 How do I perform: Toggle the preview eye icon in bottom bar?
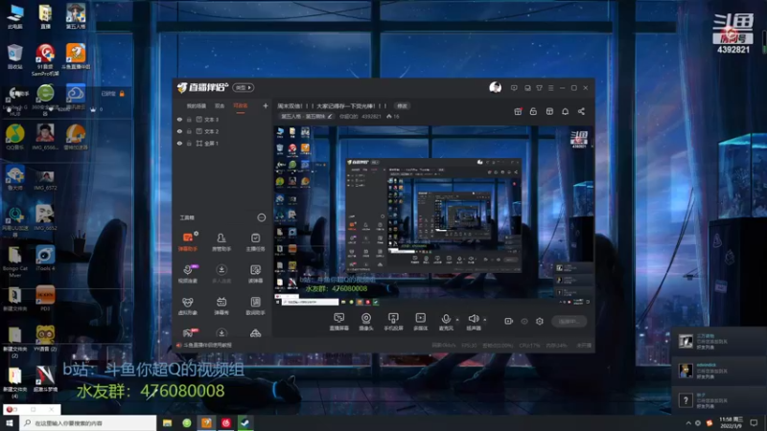[x=524, y=321]
